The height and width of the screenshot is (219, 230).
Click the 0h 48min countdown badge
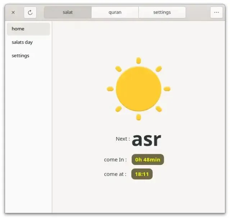click(148, 160)
